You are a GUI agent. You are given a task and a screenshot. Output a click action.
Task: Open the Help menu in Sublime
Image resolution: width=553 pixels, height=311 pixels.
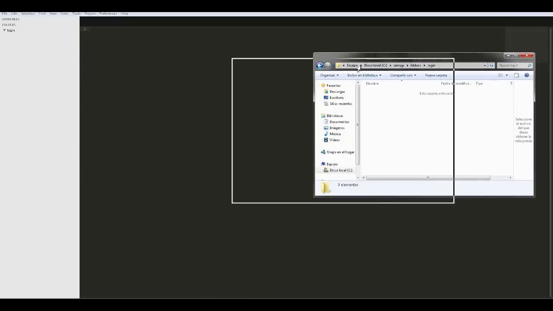[124, 13]
